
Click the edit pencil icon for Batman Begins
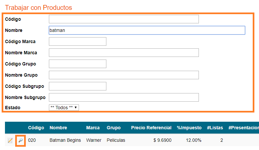click(x=10, y=140)
